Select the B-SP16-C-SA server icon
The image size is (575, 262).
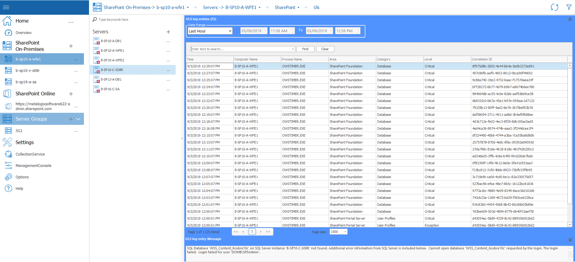(x=96, y=89)
